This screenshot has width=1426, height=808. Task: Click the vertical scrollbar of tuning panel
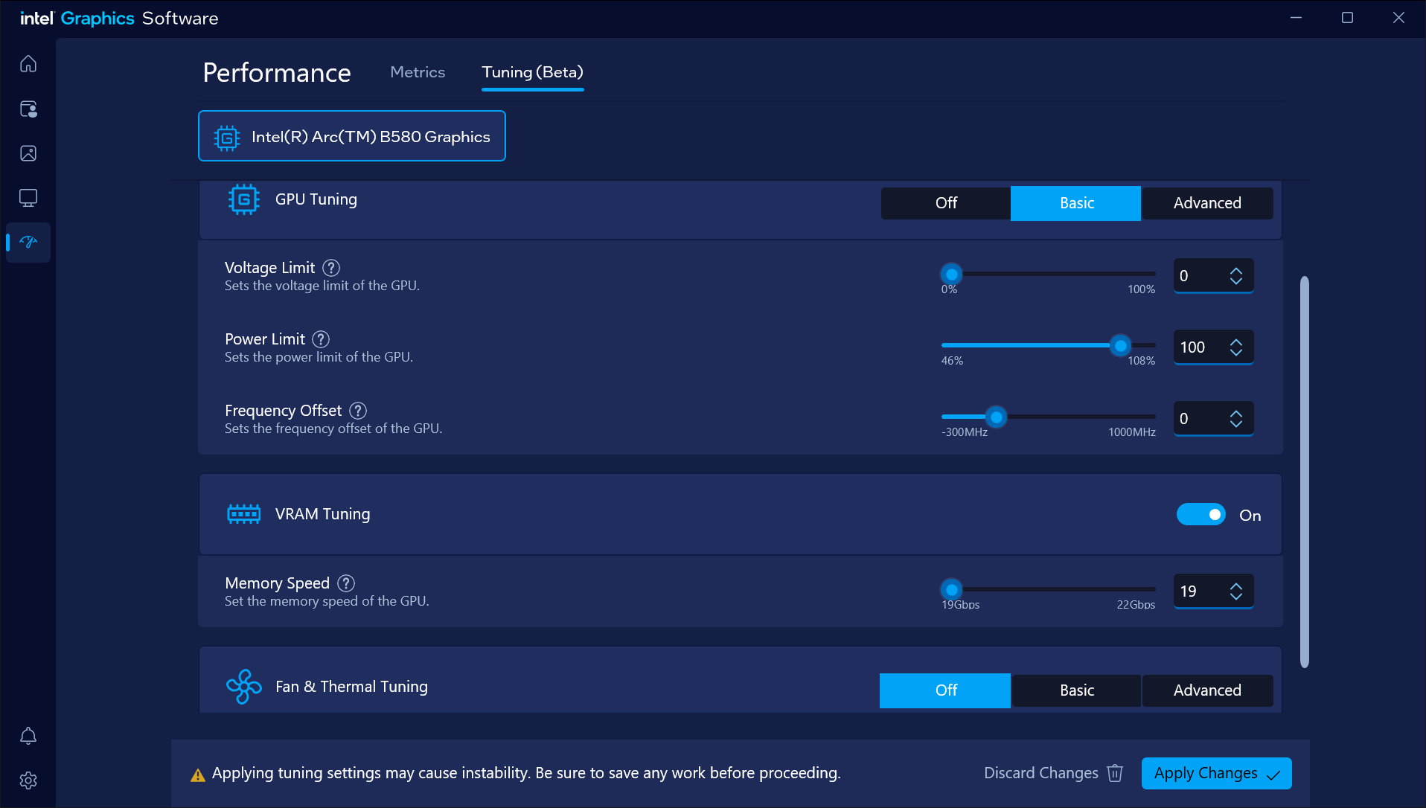click(1304, 472)
